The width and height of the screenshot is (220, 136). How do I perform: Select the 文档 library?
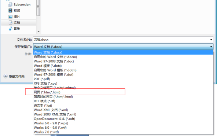[19, 22]
